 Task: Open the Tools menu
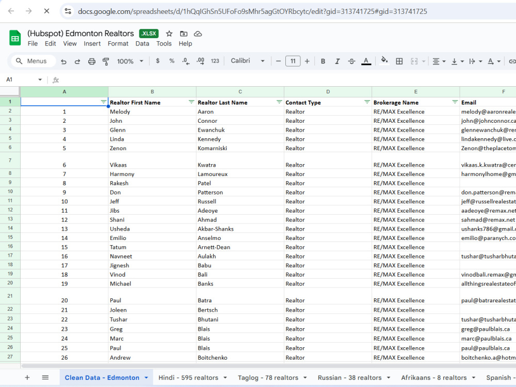tap(164, 43)
